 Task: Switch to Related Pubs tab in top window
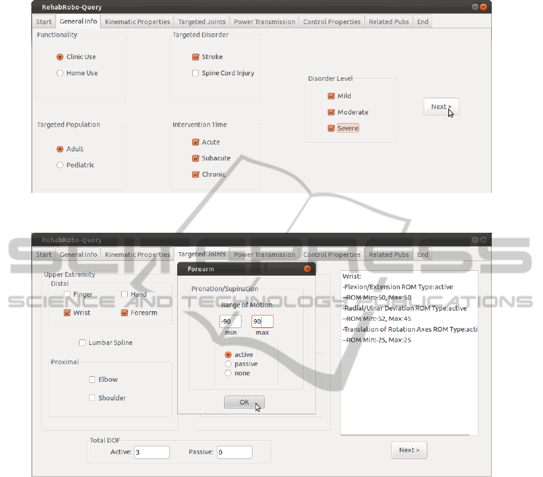[389, 22]
